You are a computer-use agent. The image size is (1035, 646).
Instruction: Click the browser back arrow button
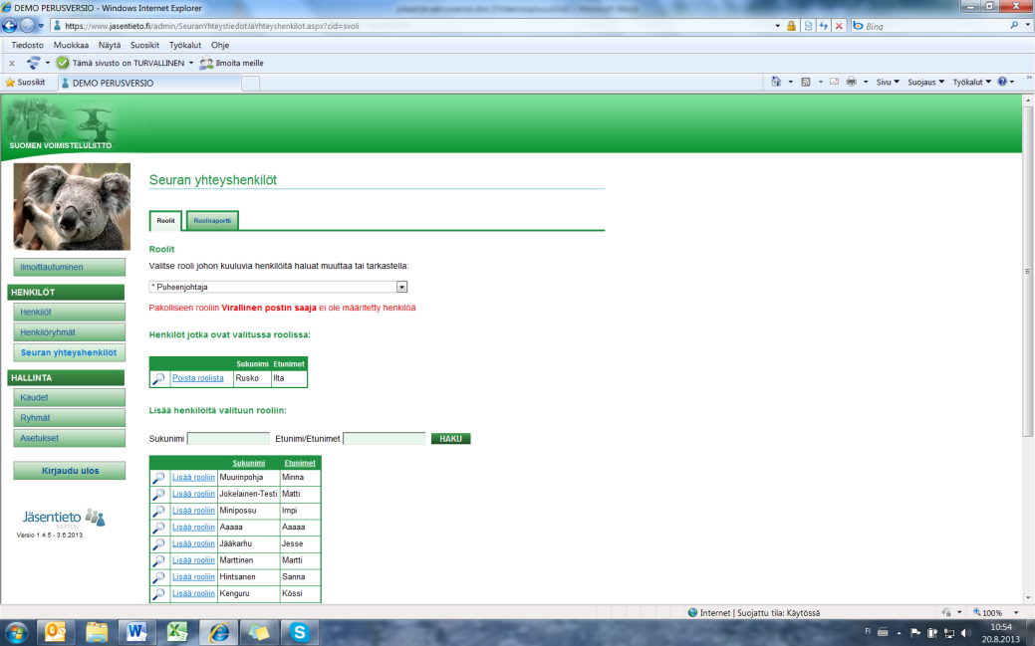point(9,26)
